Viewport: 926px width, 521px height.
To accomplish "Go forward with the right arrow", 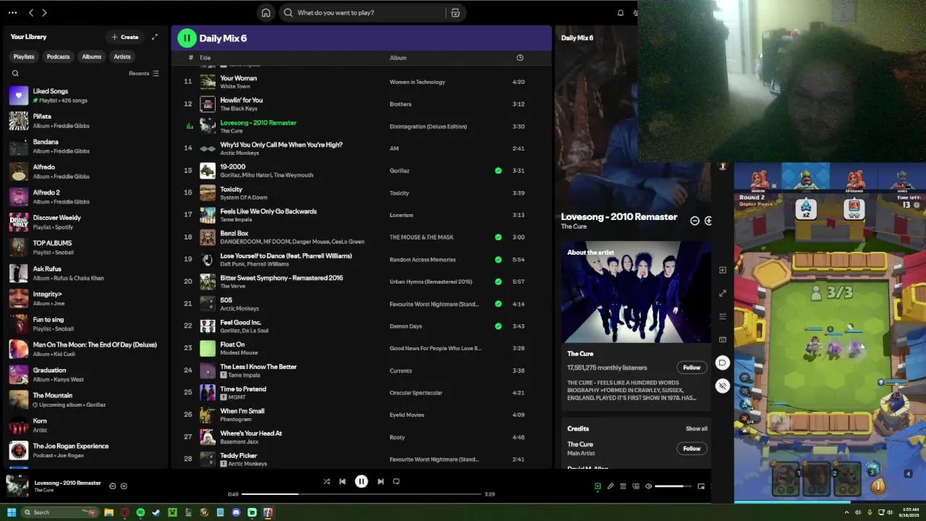I will point(44,12).
